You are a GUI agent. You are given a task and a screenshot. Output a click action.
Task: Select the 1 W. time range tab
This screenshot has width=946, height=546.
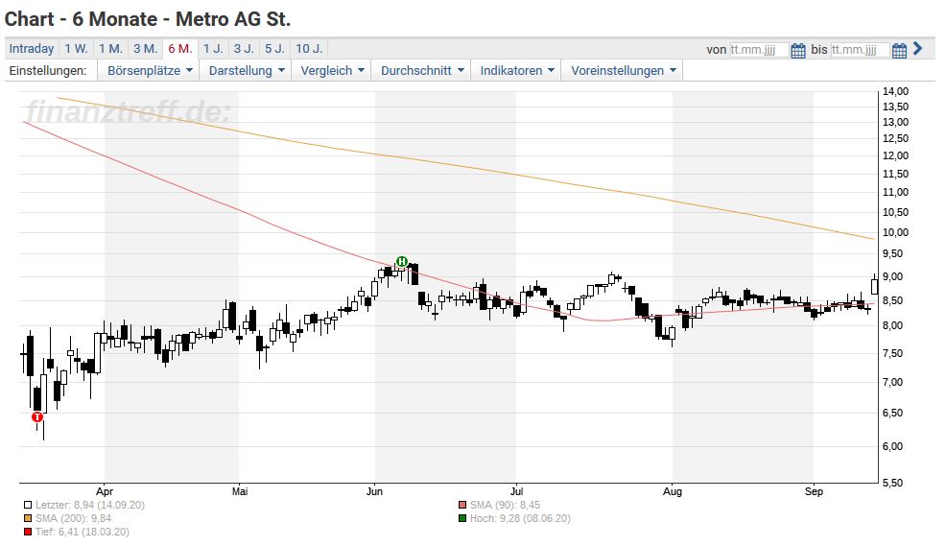(76, 49)
